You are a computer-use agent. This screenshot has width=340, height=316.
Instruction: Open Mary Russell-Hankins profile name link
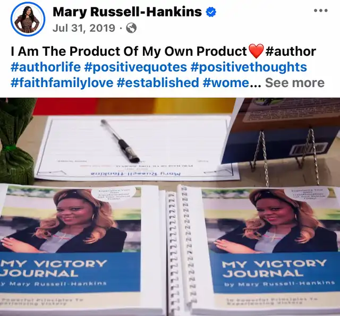(x=127, y=12)
